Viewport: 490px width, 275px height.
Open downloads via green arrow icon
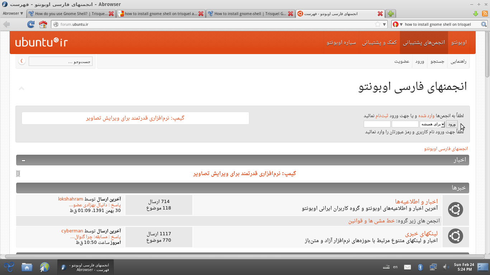(476, 14)
